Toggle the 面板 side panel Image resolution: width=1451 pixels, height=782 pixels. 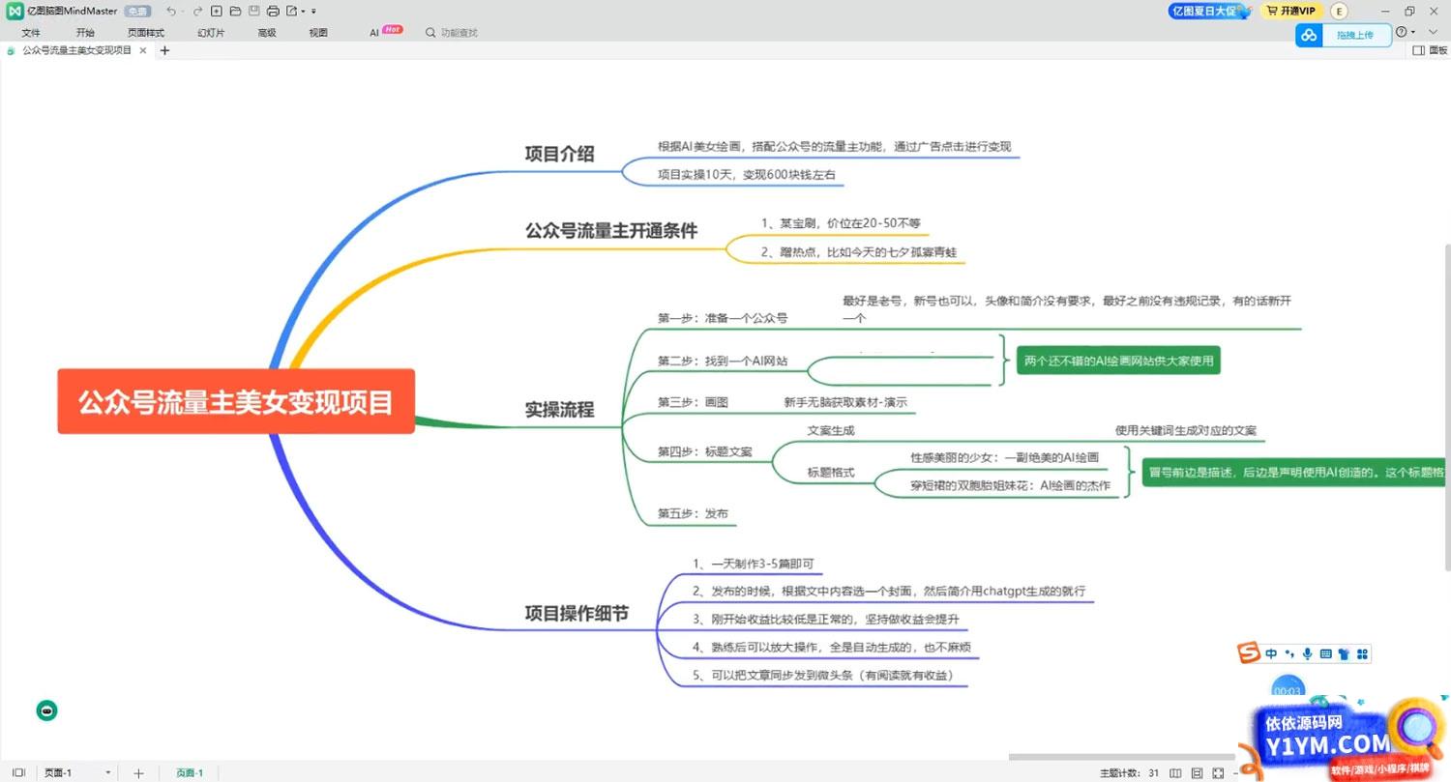click(x=1431, y=50)
